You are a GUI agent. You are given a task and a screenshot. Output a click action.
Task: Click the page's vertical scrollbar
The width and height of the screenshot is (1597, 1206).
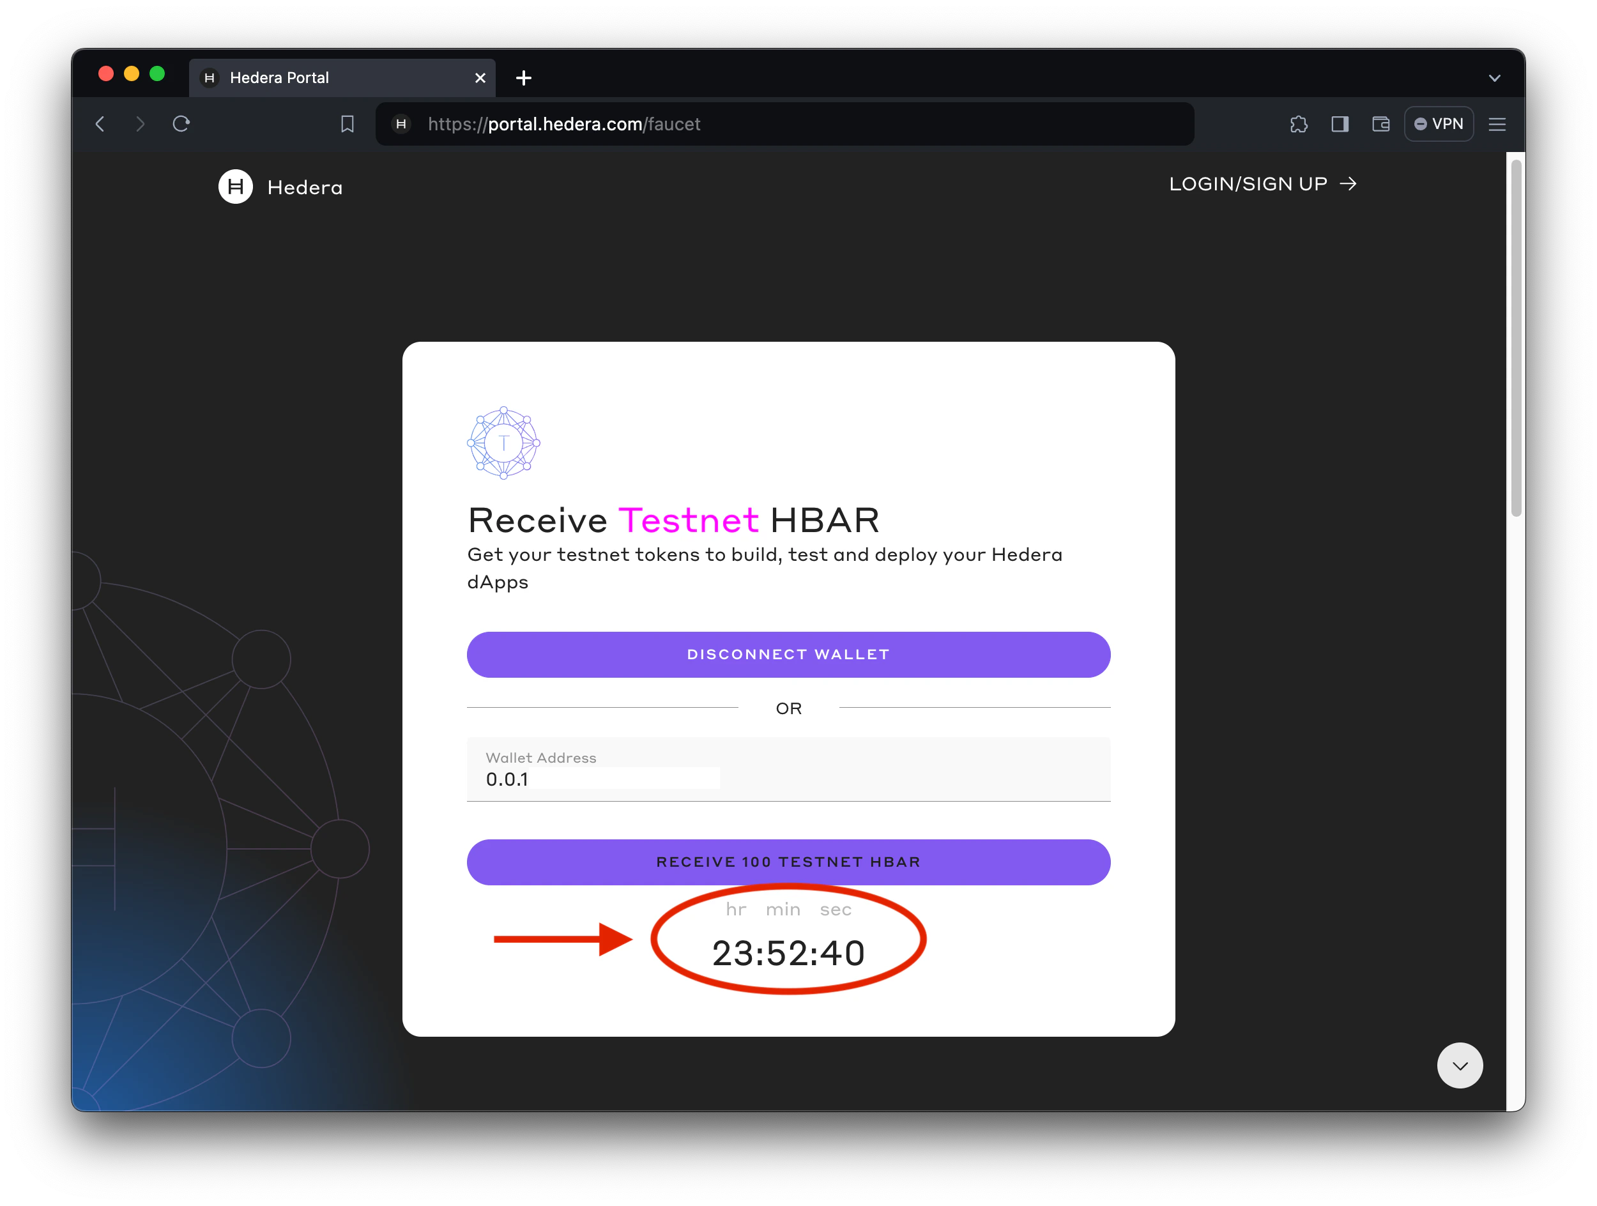coord(1515,338)
